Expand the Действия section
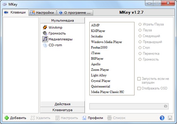Screen dimensions: 177x124 click(63, 104)
